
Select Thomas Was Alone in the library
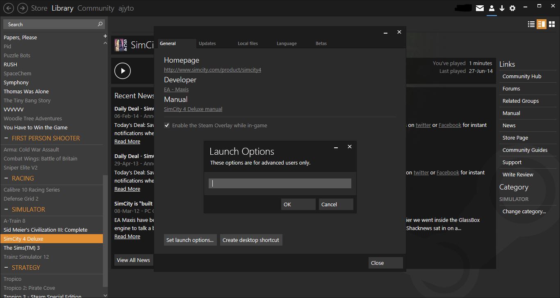26,91
